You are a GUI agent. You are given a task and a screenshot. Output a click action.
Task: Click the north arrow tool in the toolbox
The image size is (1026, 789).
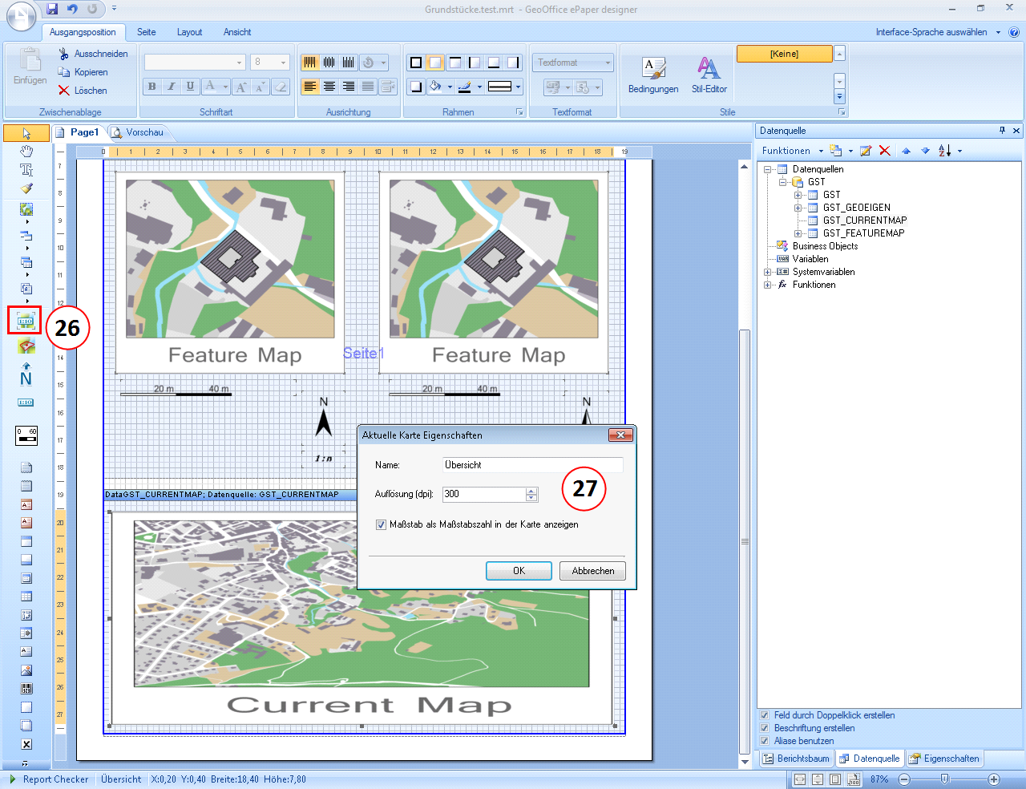26,374
